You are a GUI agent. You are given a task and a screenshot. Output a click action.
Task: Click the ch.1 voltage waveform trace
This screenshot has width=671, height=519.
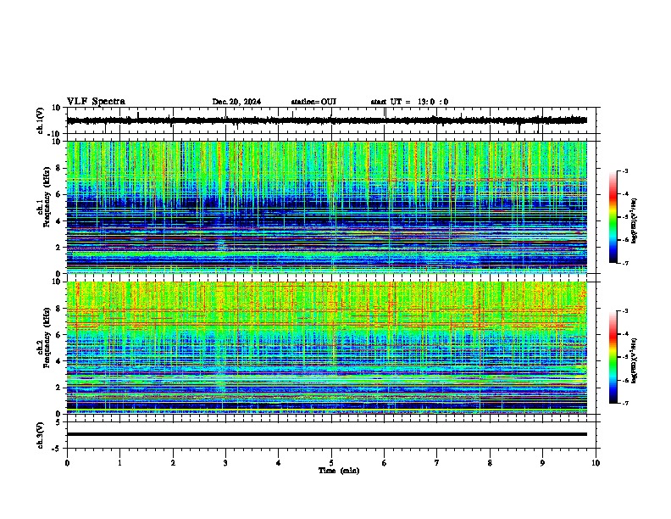(326, 120)
